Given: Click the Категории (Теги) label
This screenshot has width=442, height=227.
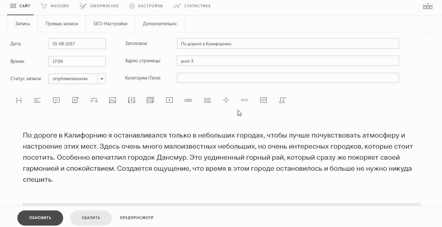Looking at the screenshot, I should pyautogui.click(x=143, y=78).
